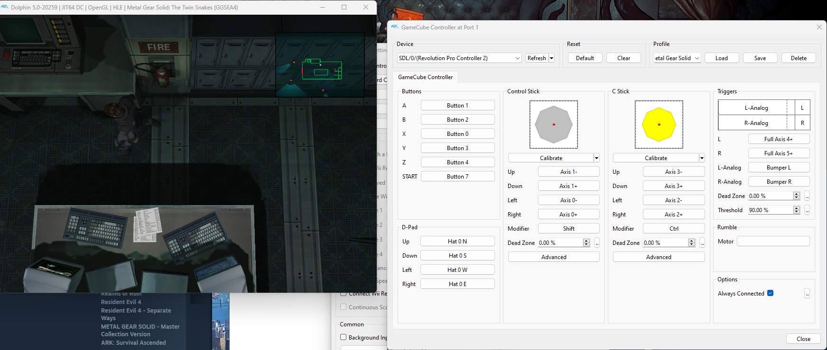Viewport: 827px width, 350px height.
Task: Open the Device dropdown showing Revolution Pro Controller 2
Action: pyautogui.click(x=459, y=58)
